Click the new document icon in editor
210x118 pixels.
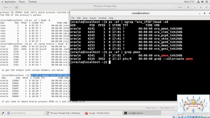tap(17, 7)
